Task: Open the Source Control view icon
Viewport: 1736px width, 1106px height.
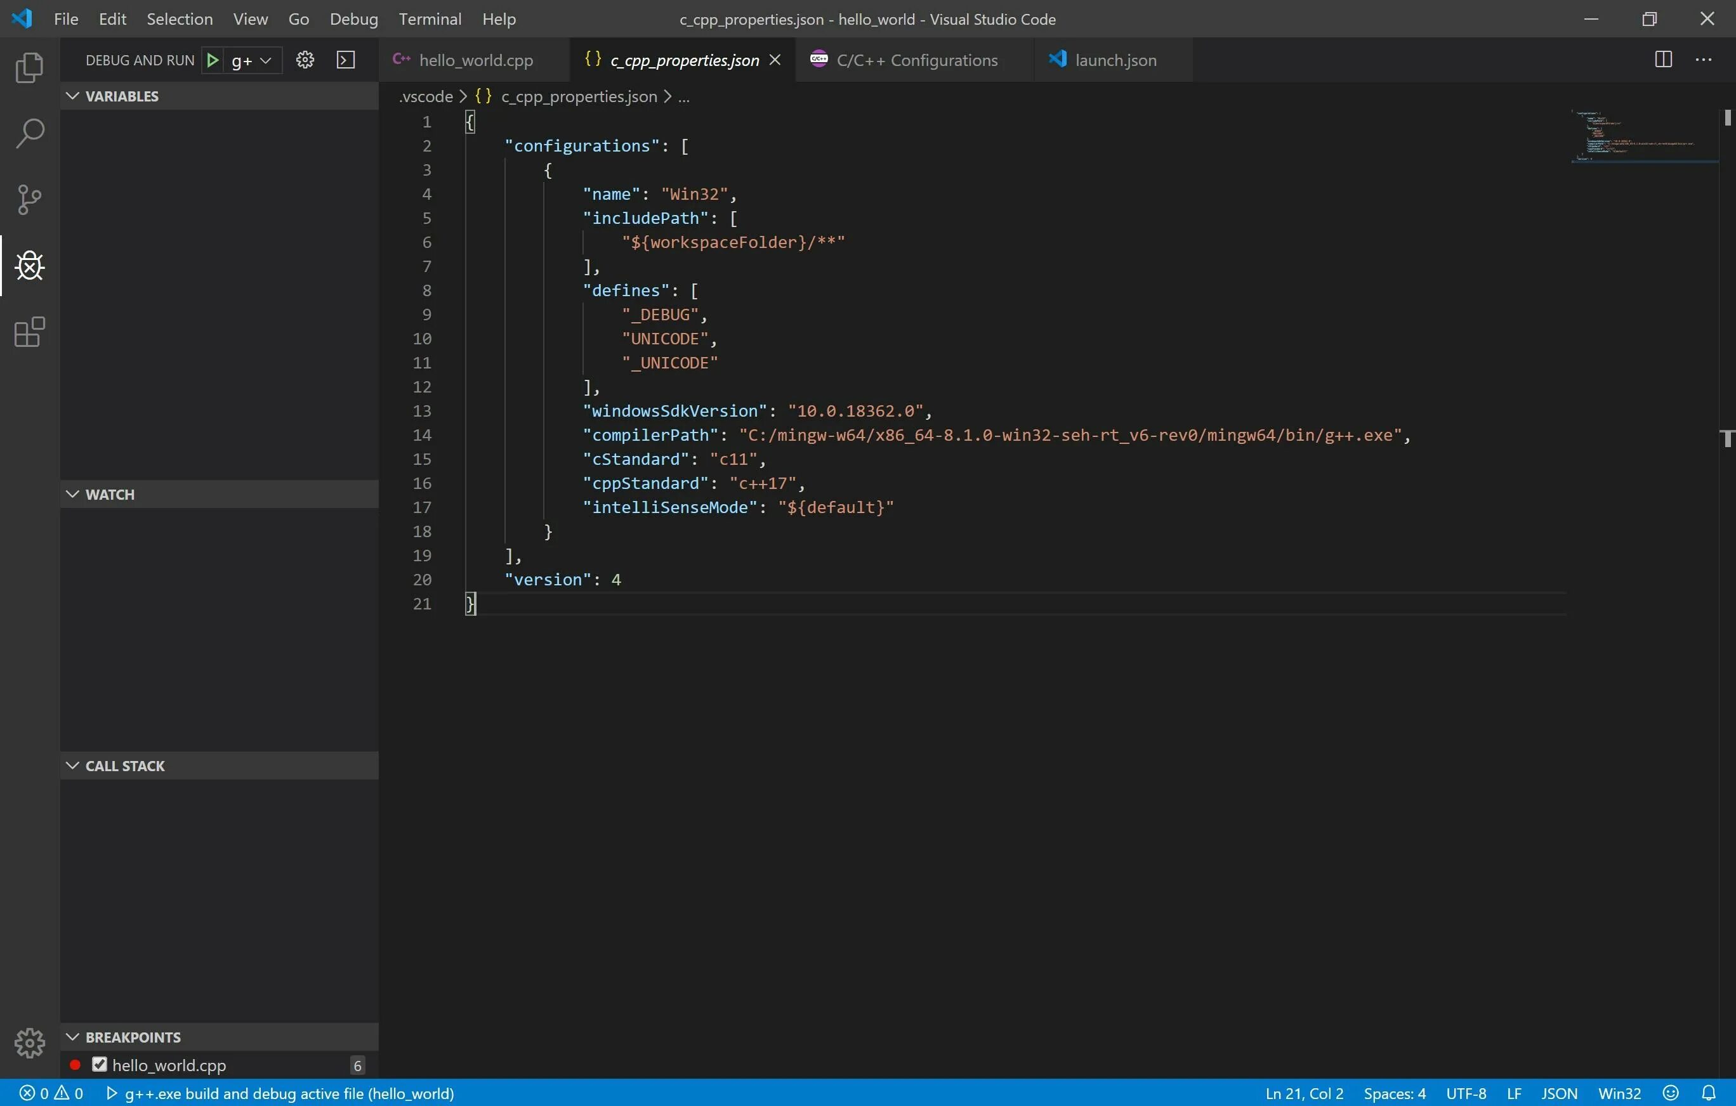Action: (30, 200)
